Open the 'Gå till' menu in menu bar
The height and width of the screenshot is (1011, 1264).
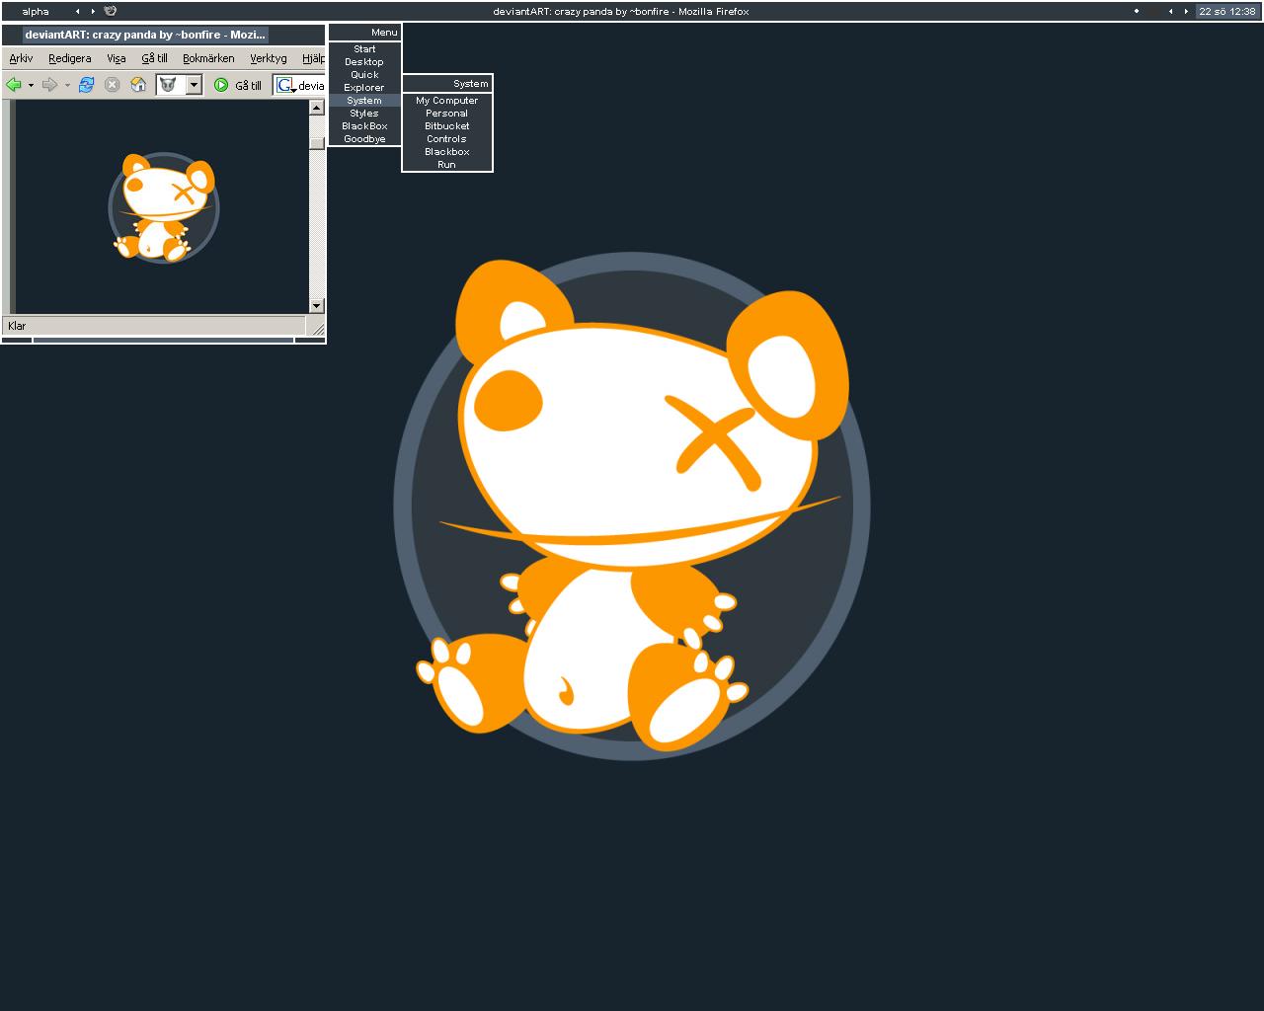coord(154,58)
